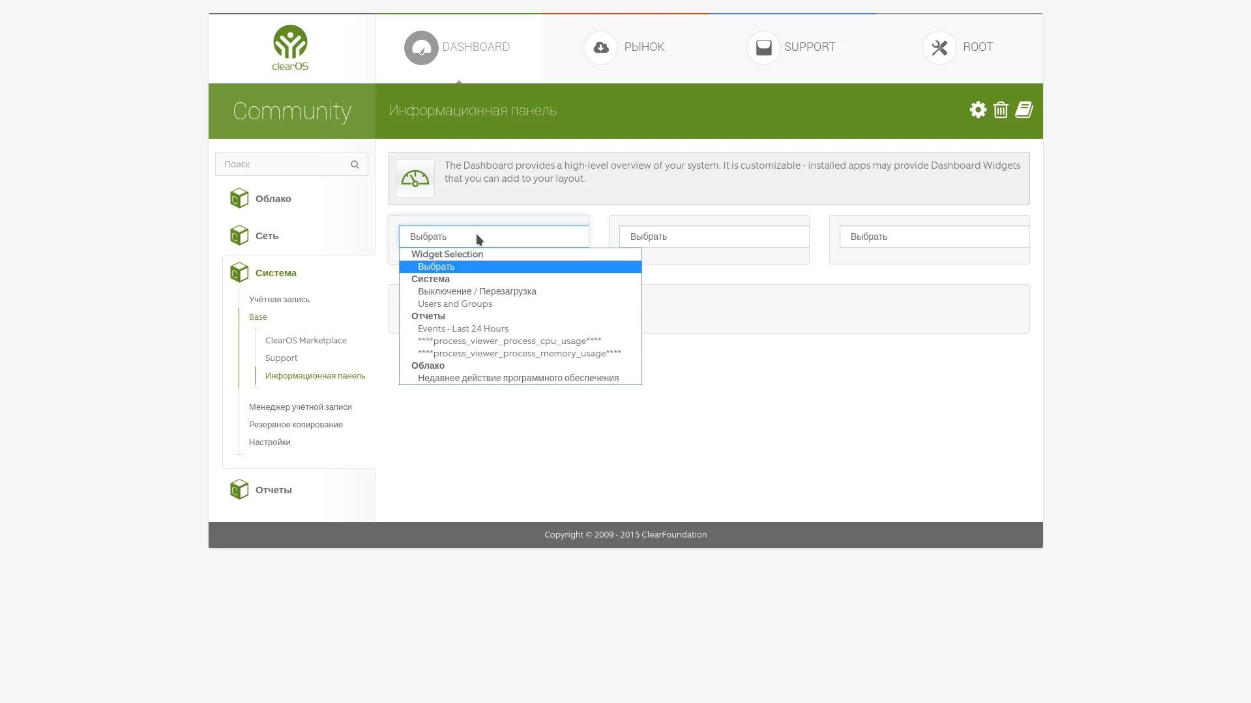Click the Облако group header in the dropdown list
This screenshot has height=703, width=1251.
(x=428, y=366)
